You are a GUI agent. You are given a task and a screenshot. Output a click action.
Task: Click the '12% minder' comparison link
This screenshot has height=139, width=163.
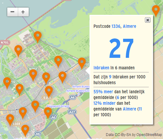(104, 103)
